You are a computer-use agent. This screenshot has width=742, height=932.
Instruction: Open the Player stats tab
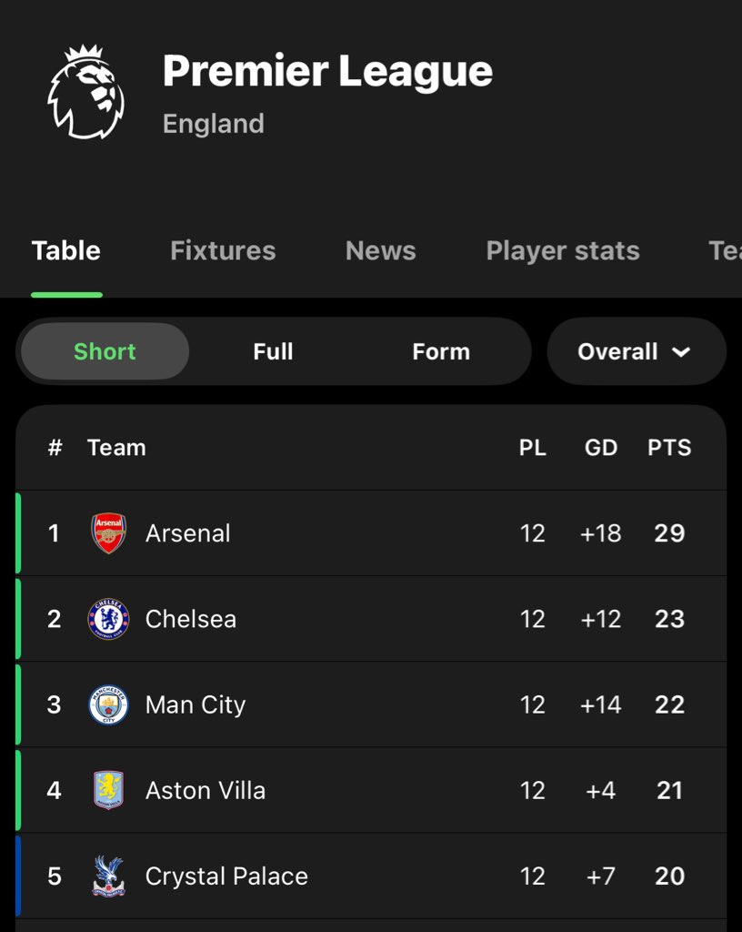563,251
